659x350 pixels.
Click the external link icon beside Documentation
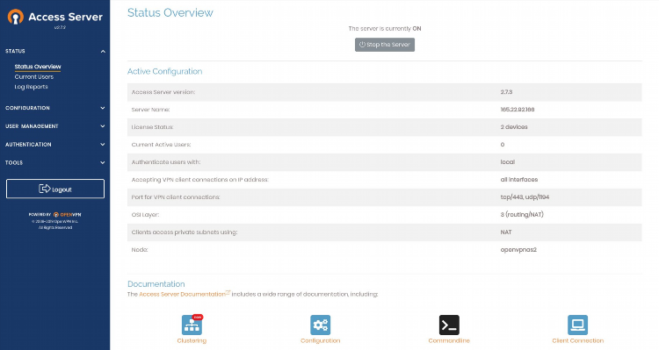tap(228, 292)
